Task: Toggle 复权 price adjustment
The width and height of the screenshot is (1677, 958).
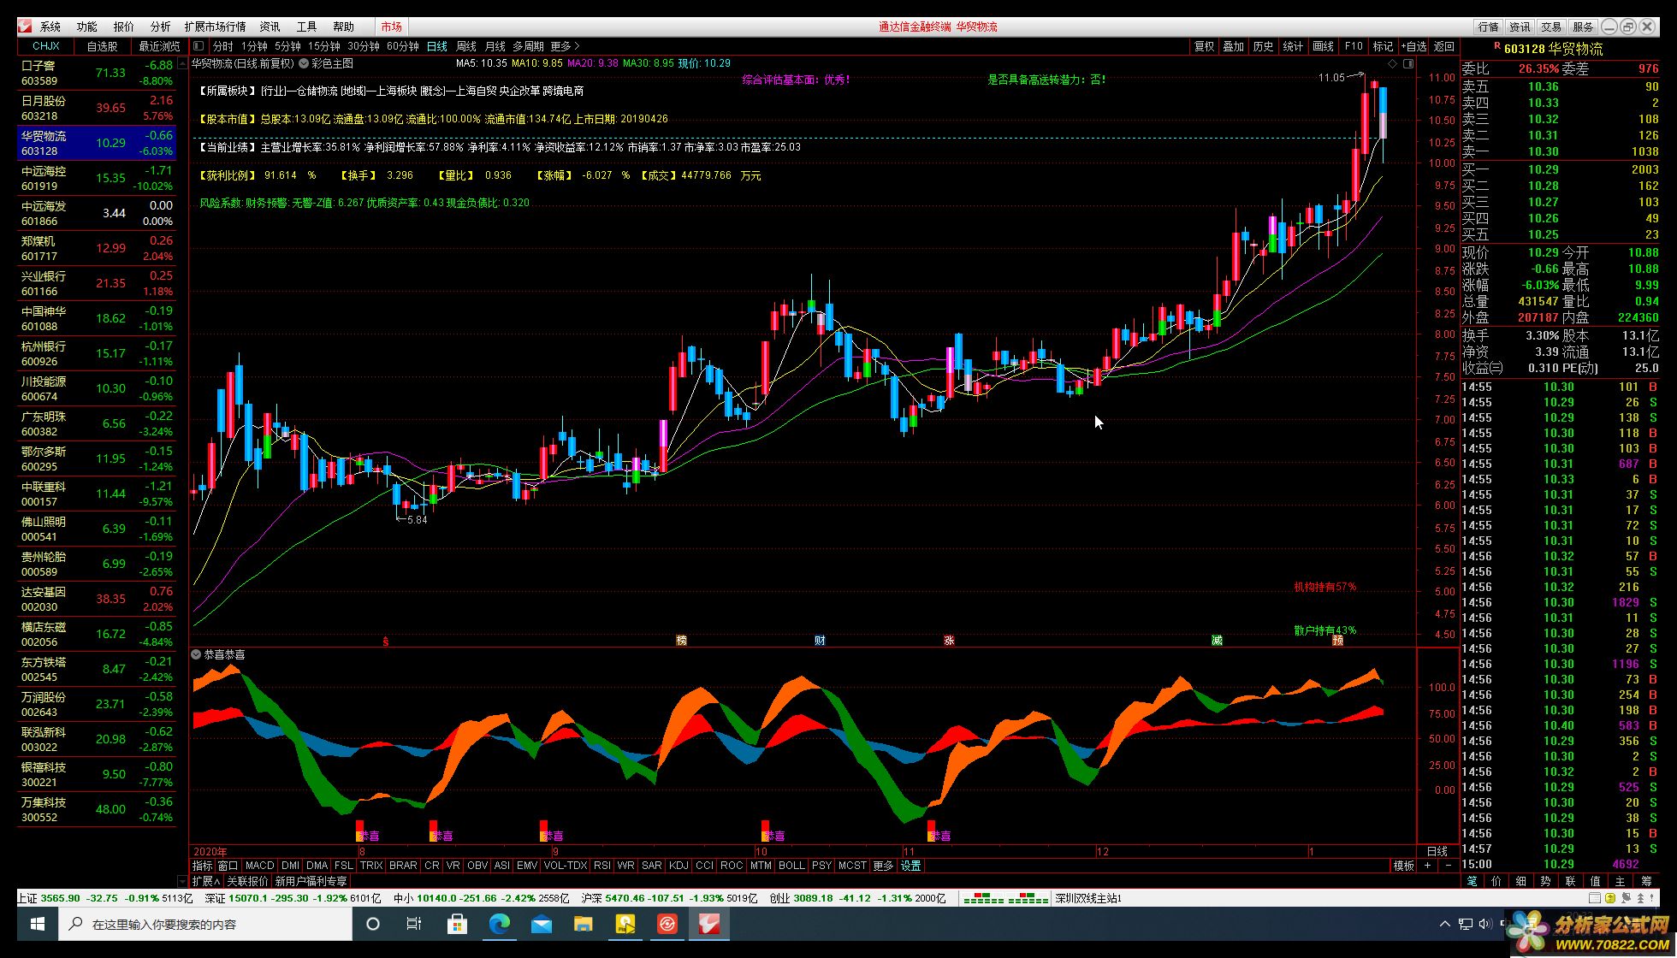Action: tap(1205, 46)
